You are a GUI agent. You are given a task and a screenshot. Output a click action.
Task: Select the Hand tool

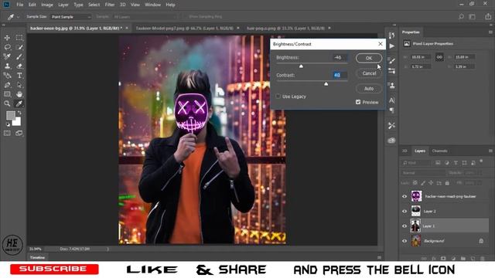[19, 94]
